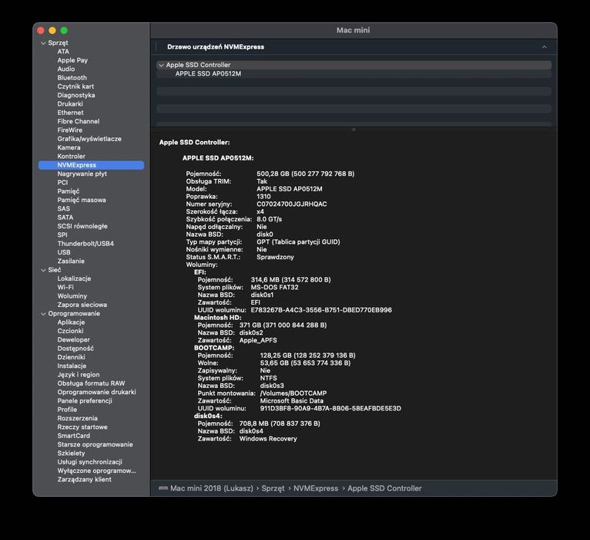This screenshot has width=590, height=540.
Task: Select Profile in the sidebar
Action: [x=67, y=410]
